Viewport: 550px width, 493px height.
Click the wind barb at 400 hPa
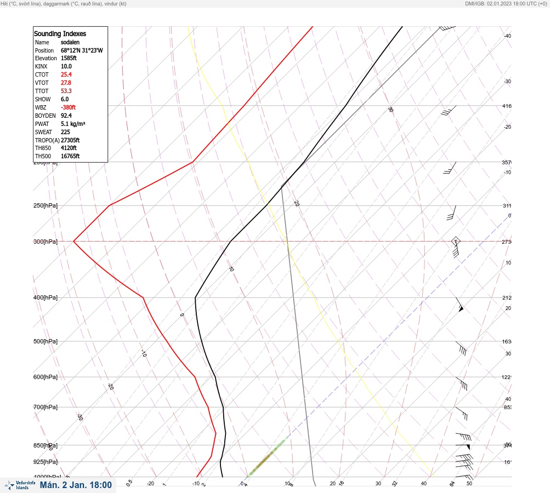click(x=460, y=305)
